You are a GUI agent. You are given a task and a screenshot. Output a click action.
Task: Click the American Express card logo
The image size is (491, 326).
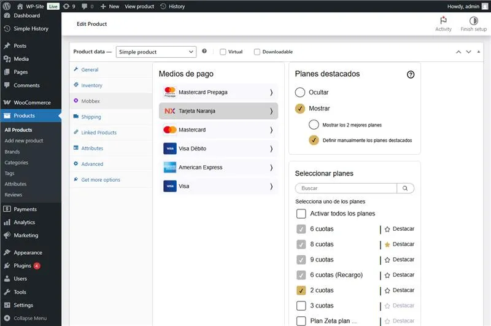(170, 167)
